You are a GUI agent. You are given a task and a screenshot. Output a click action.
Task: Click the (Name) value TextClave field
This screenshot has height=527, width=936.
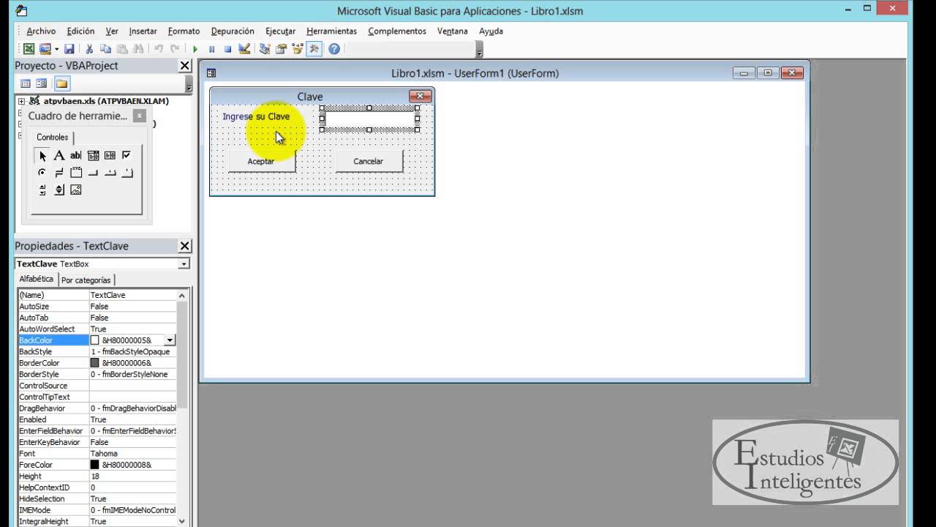point(132,295)
